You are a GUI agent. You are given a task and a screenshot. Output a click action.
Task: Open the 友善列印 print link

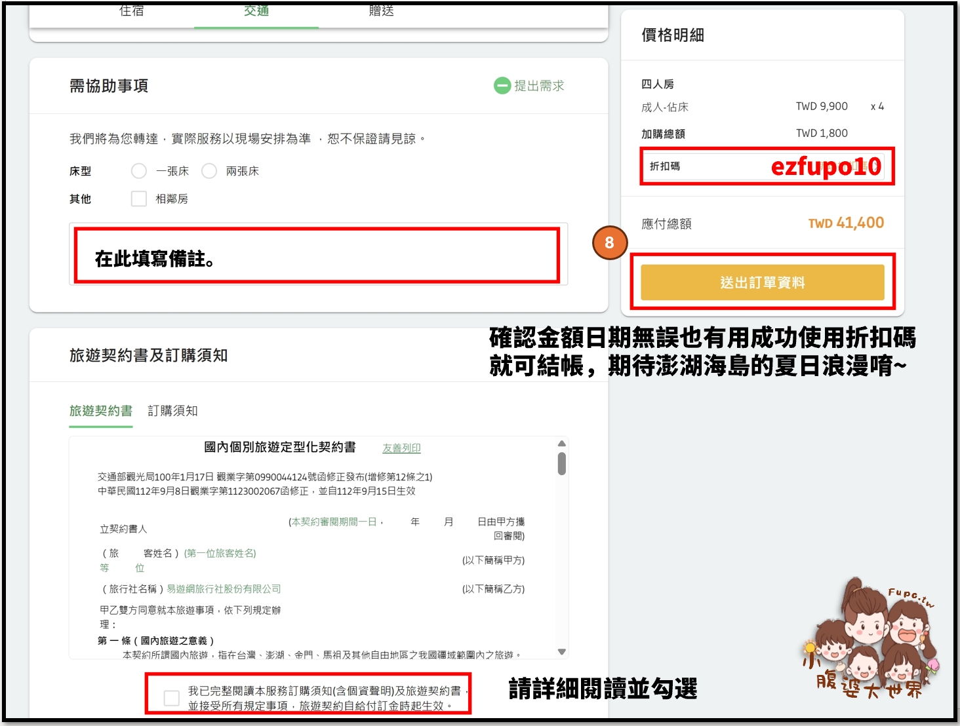click(x=401, y=449)
